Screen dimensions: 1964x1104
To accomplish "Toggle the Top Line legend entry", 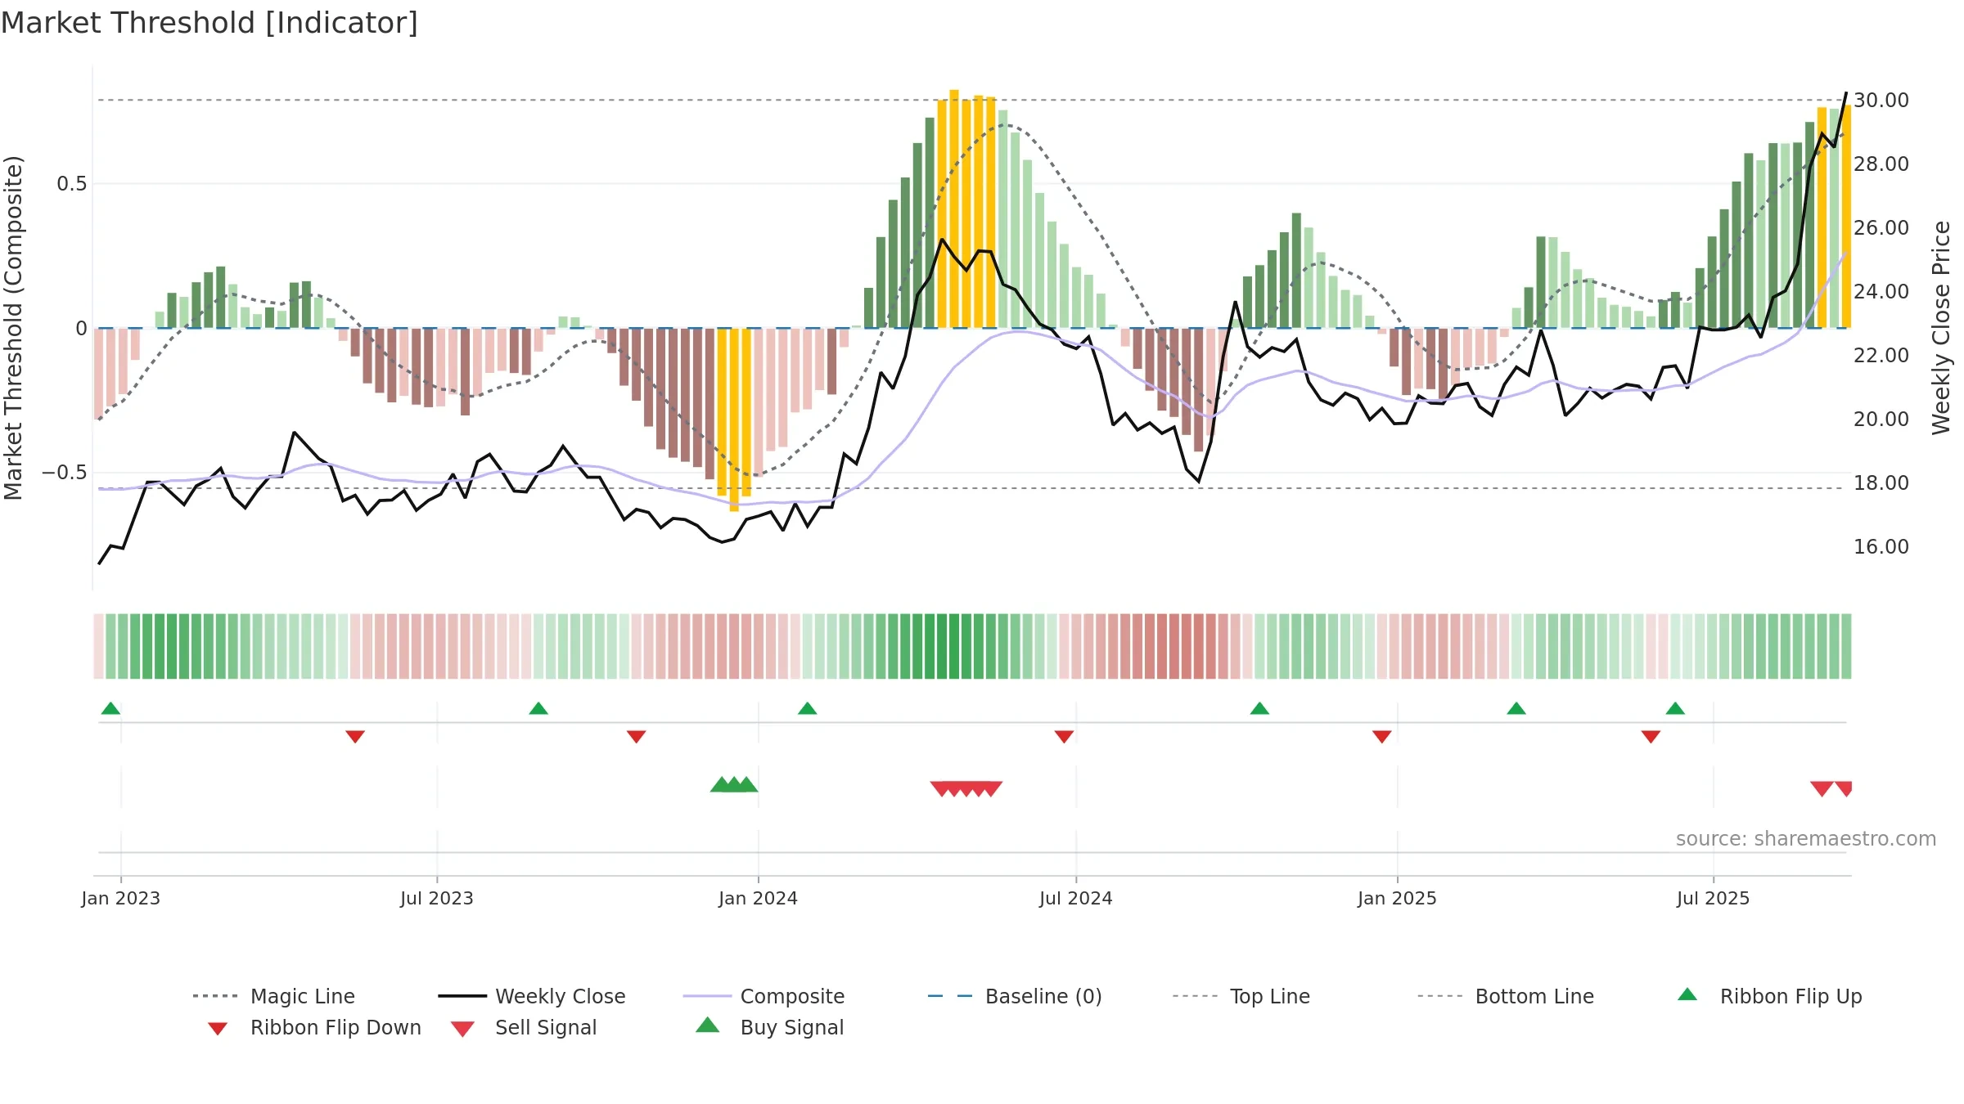I will coord(1241,996).
